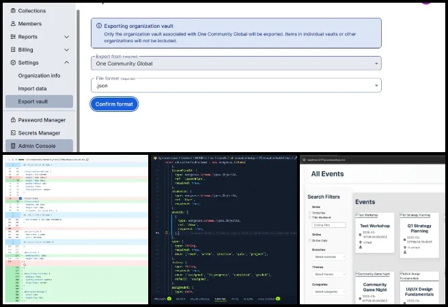Select the This Weekend date filter

pos(310,217)
